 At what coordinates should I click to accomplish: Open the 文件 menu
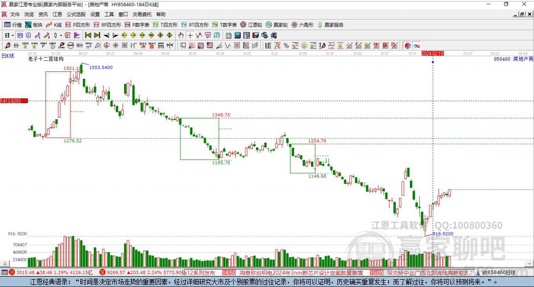click(x=15, y=14)
